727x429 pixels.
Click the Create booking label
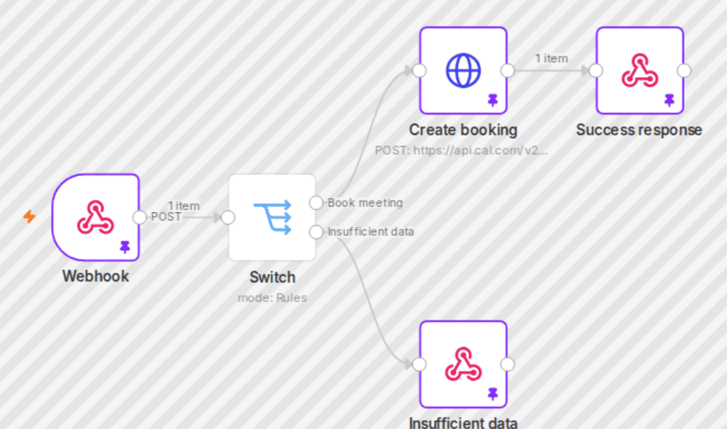(x=463, y=130)
